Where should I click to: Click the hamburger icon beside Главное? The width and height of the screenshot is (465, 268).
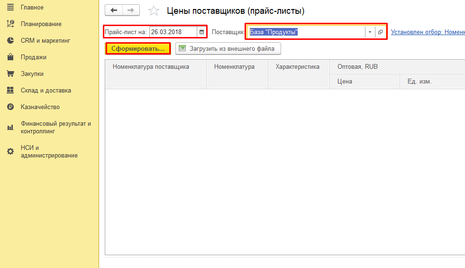pos(10,8)
